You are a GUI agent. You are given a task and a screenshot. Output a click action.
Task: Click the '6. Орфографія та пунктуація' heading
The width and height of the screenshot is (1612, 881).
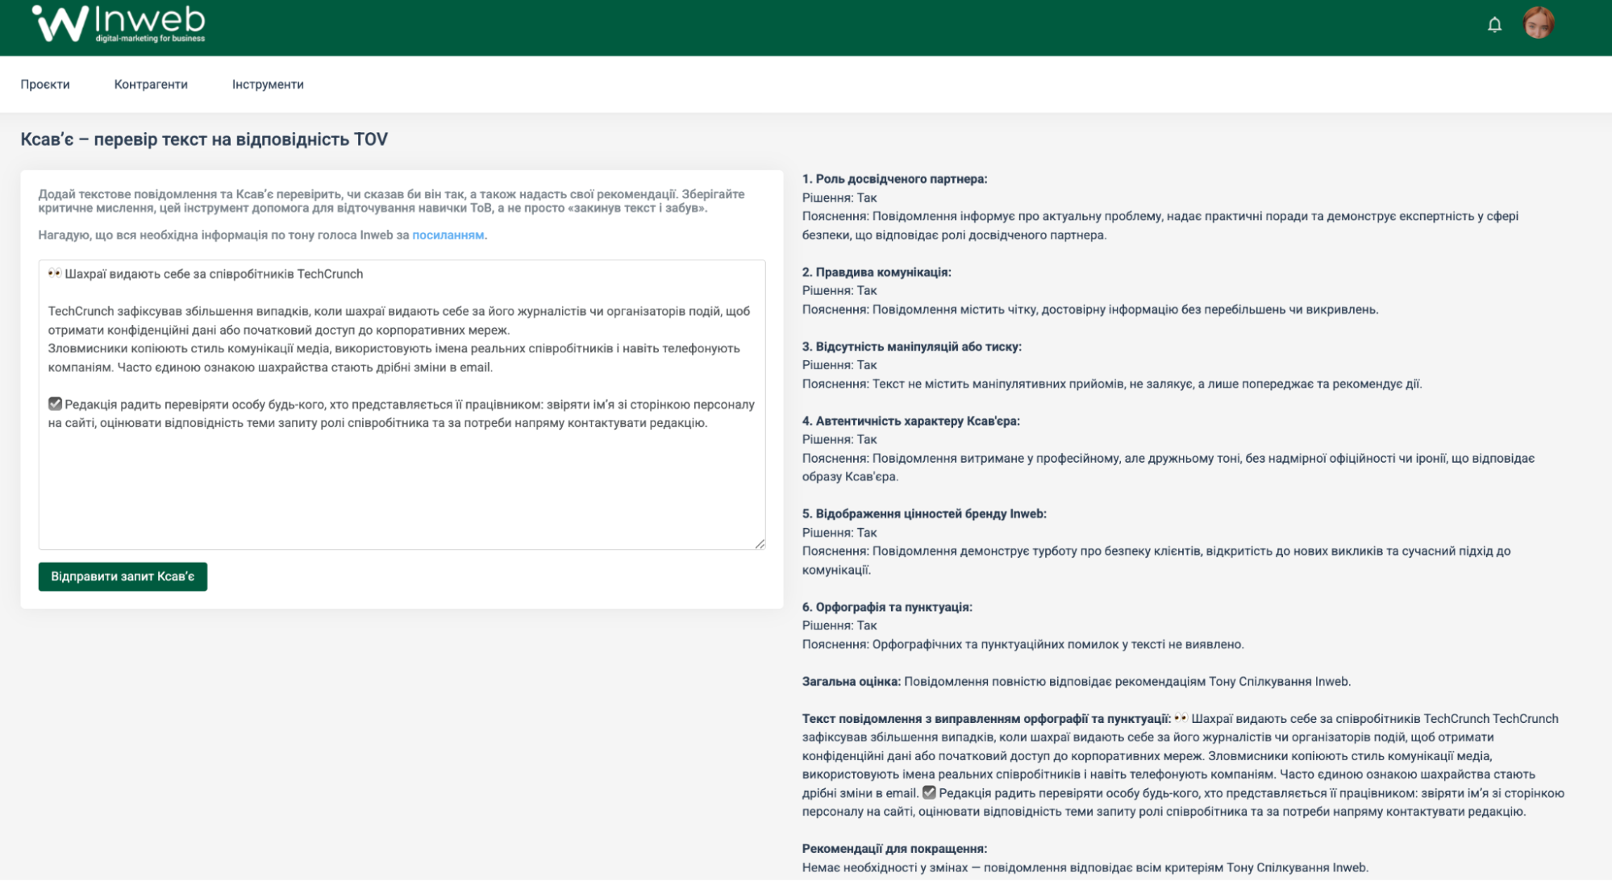(887, 607)
